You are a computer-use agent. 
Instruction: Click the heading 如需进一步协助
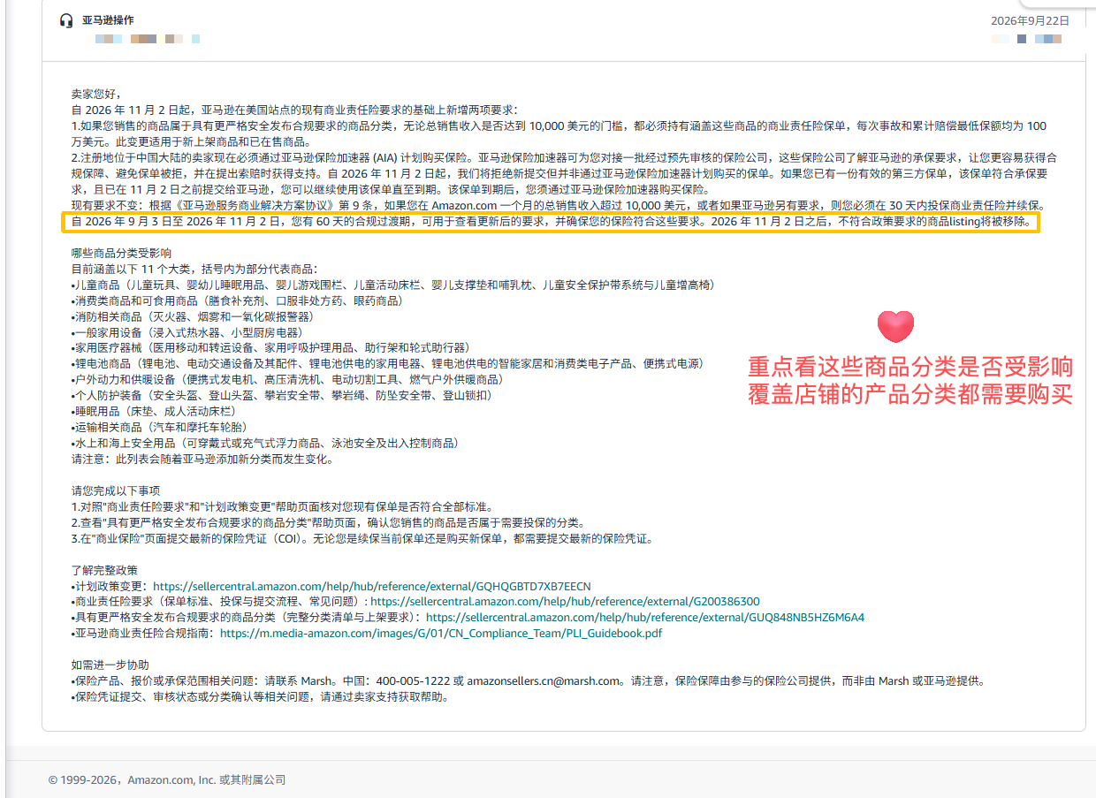pos(110,665)
